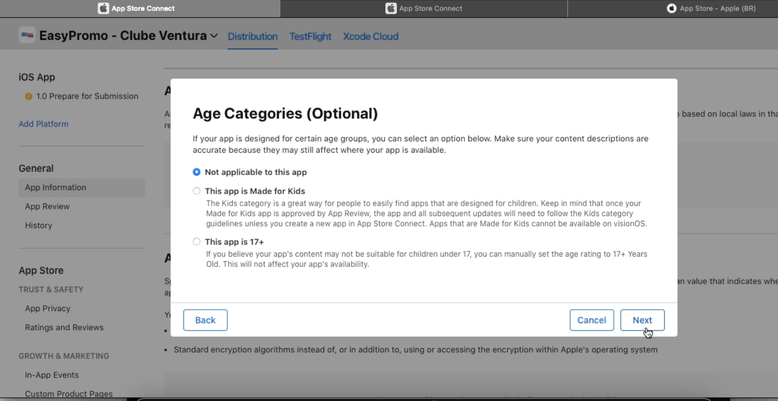Viewport: 778px width, 401px height.
Task: Click yellow status dot beside 1.0 Prepare for Submission
Action: click(29, 96)
